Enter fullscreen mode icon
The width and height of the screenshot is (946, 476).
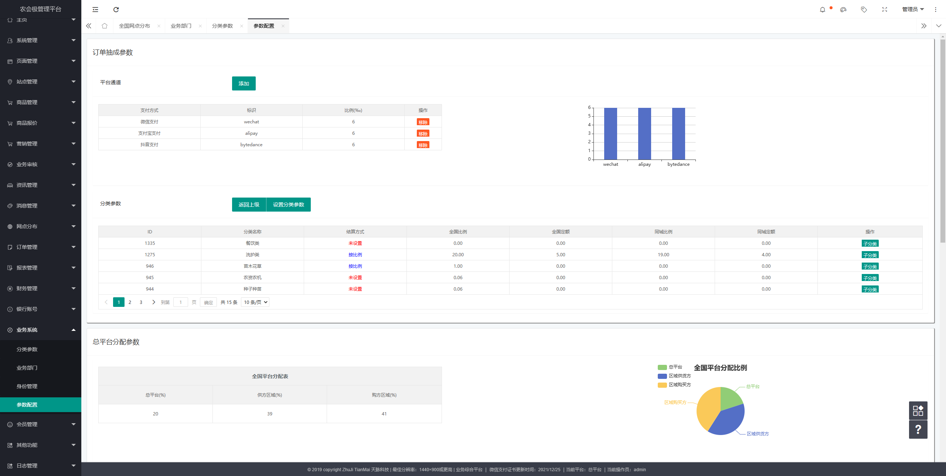point(885,10)
